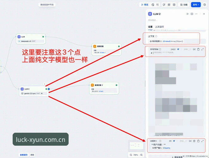Image resolution: width=209 pixels, height=158 pixels.
Task: Click the 查看缓存 link
Action: [x=24, y=155]
